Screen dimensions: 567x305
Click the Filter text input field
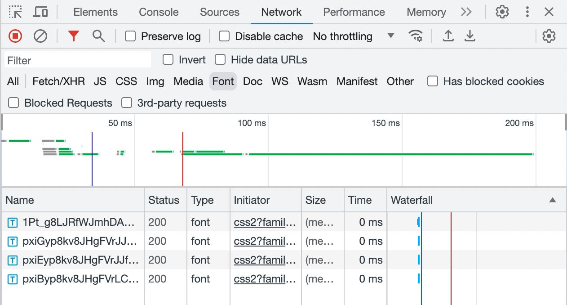tap(78, 60)
